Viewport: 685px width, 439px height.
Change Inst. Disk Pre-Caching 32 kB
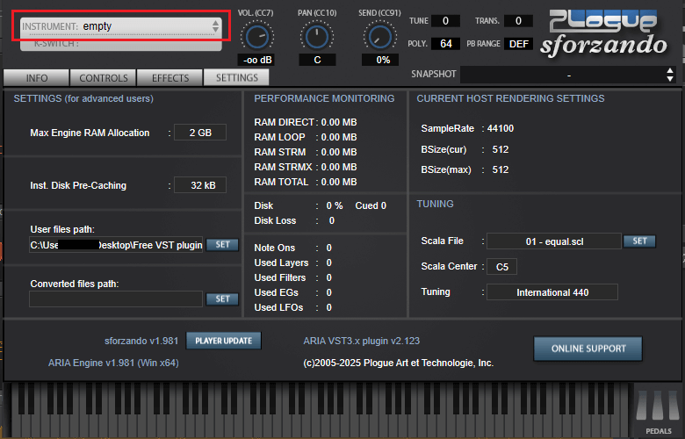click(x=200, y=185)
